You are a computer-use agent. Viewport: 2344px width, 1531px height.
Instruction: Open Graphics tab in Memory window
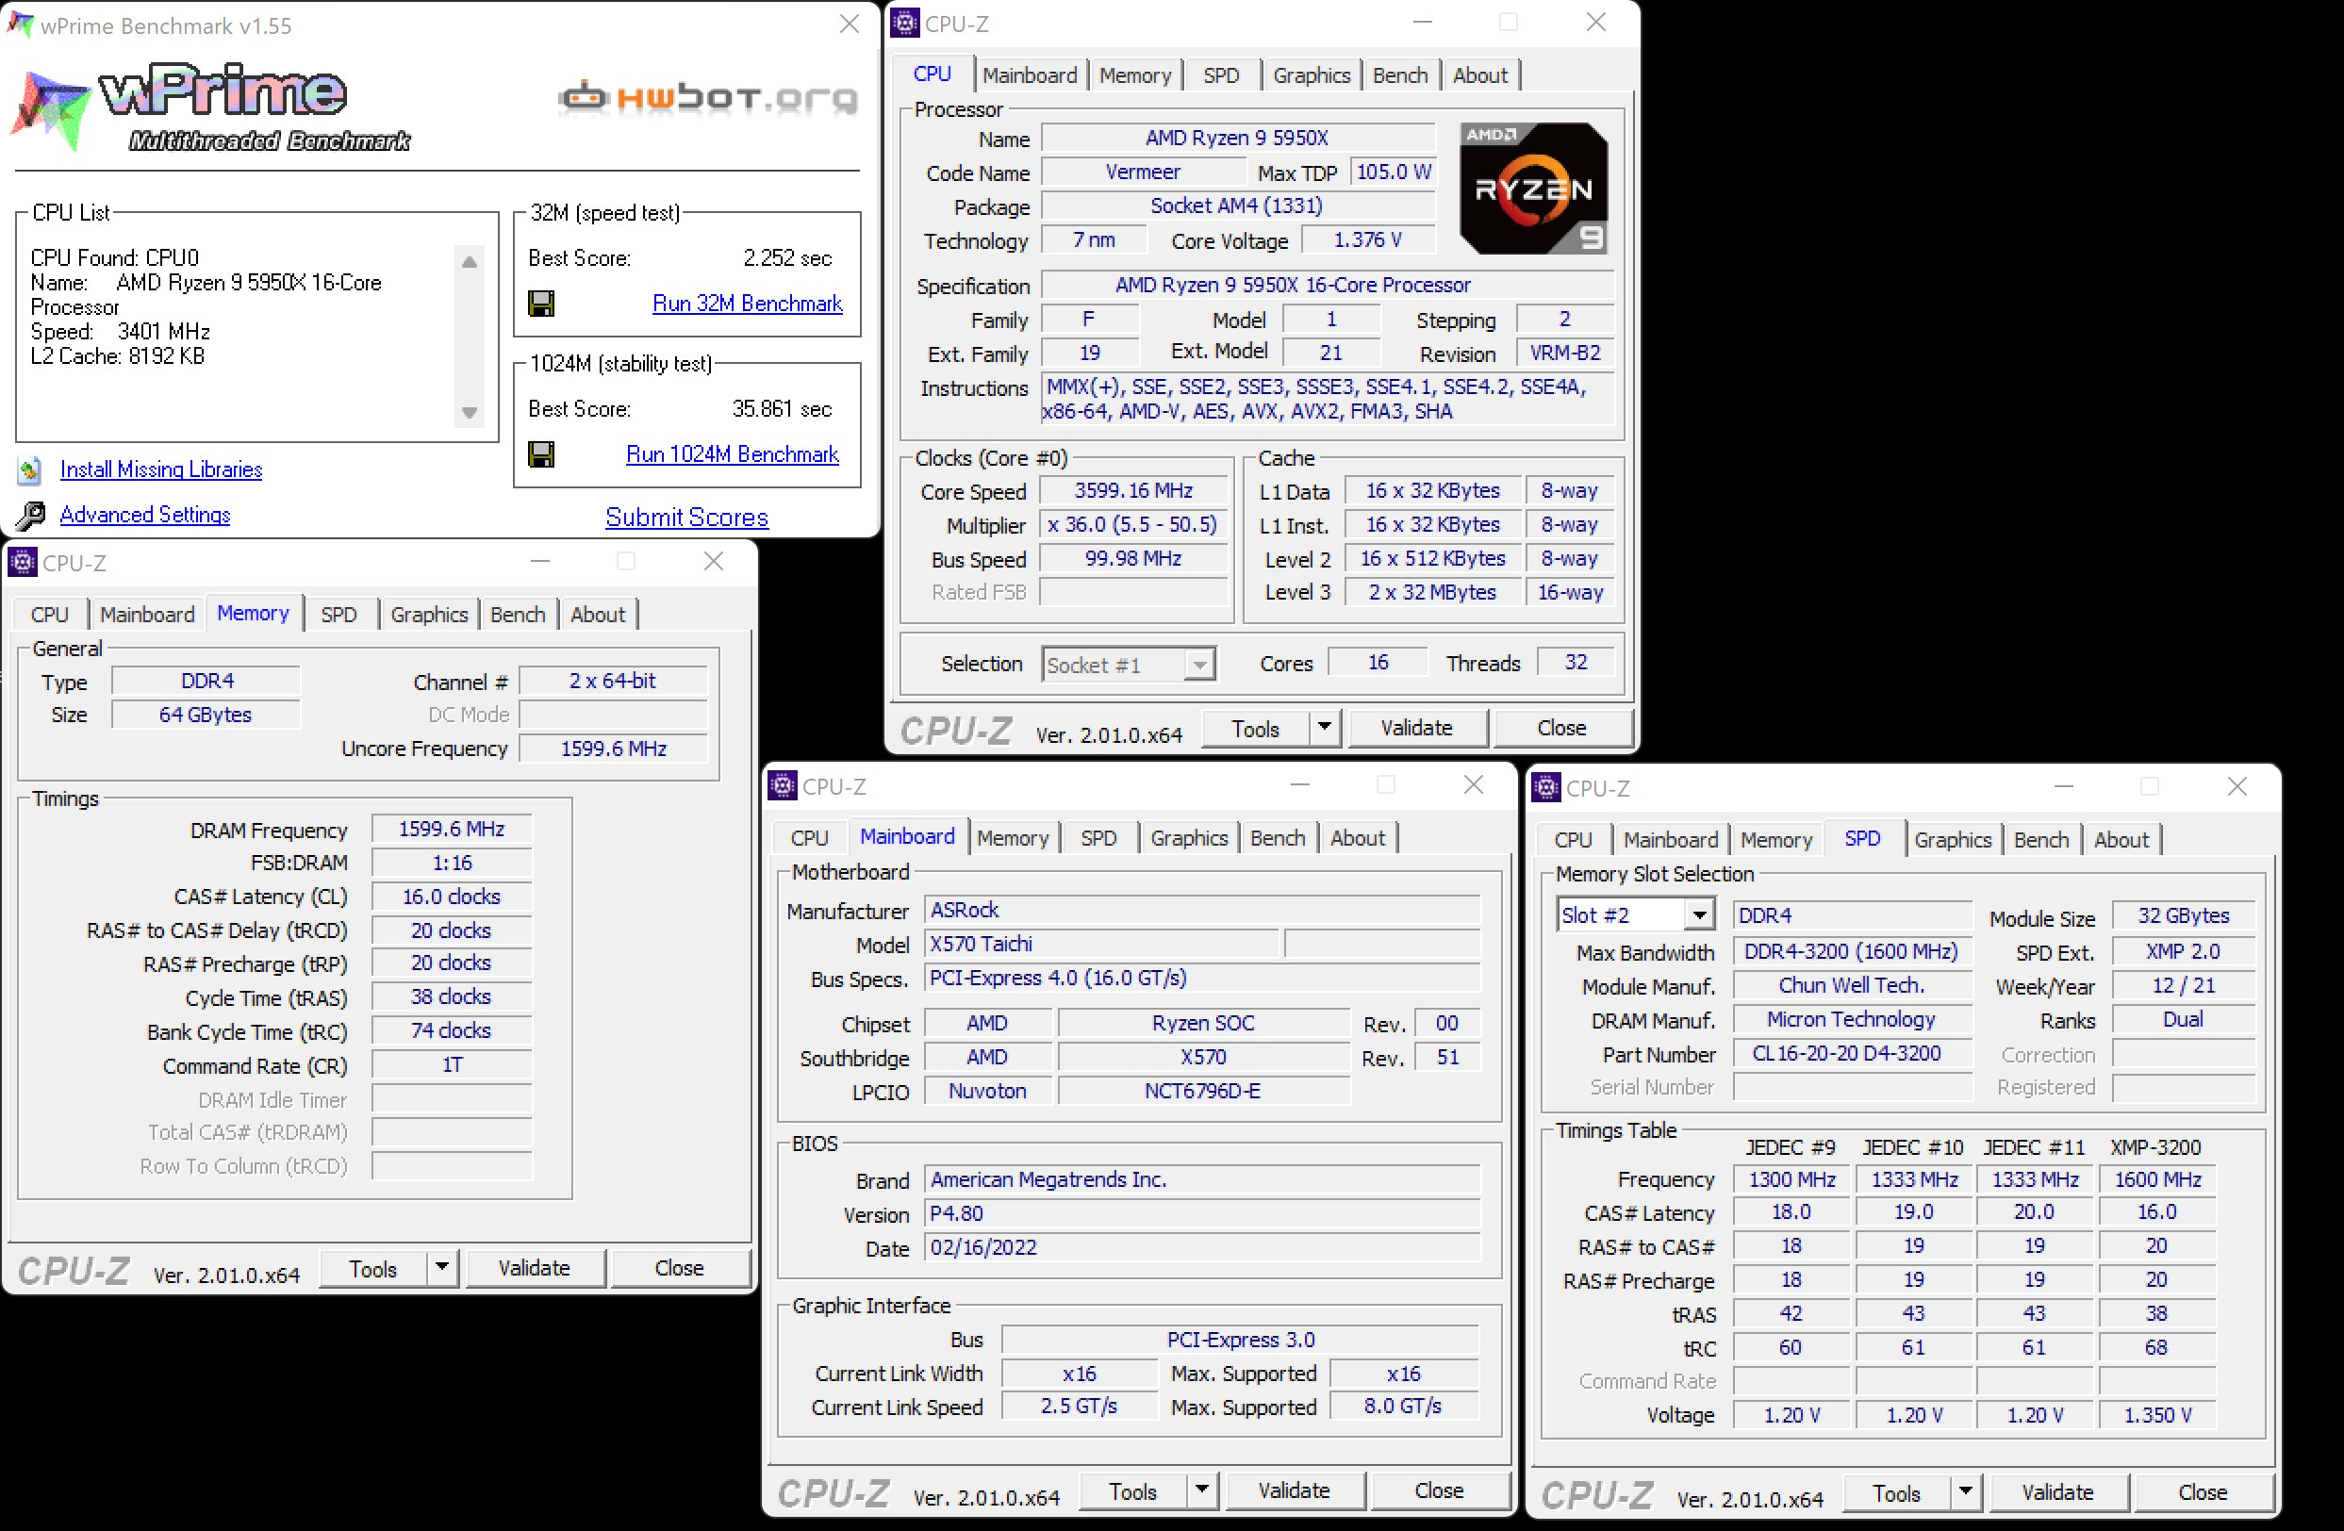428,615
